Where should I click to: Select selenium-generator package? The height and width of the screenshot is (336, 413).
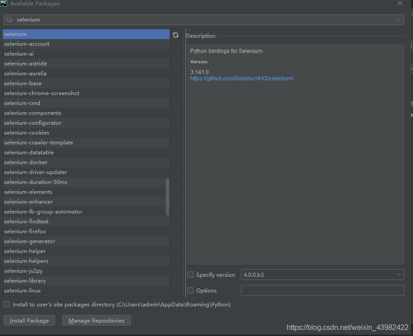(x=86, y=241)
